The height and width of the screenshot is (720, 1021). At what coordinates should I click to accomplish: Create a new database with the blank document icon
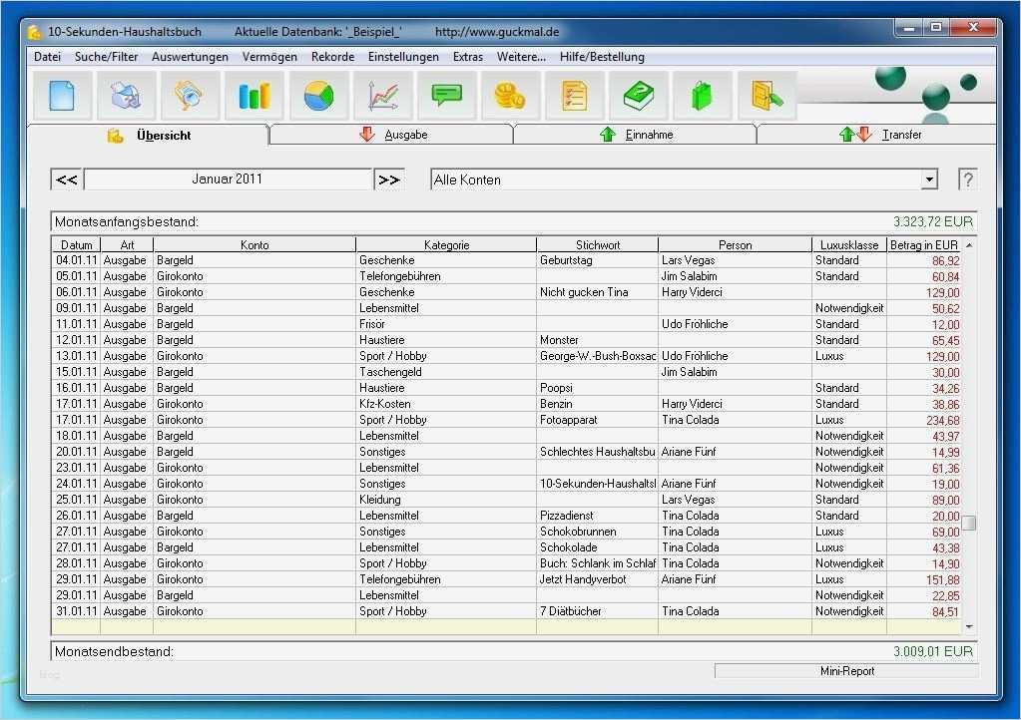point(62,95)
